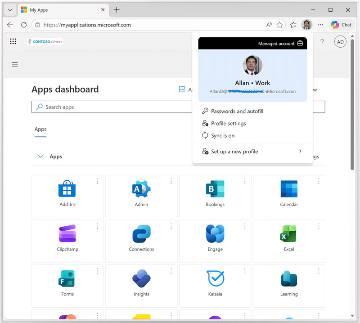Open more options for Forms tile
The width and height of the screenshot is (360, 323).
(x=97, y=271)
